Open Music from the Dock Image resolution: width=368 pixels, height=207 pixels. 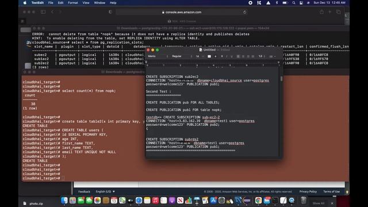click(155, 201)
